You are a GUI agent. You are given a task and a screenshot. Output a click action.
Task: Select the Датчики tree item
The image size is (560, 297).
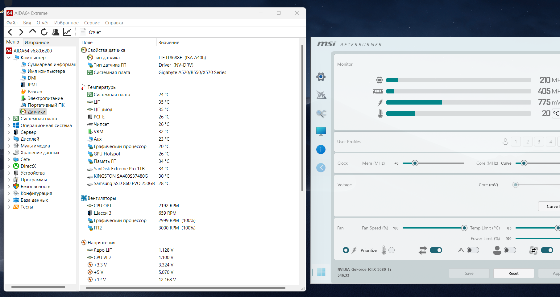(33, 112)
